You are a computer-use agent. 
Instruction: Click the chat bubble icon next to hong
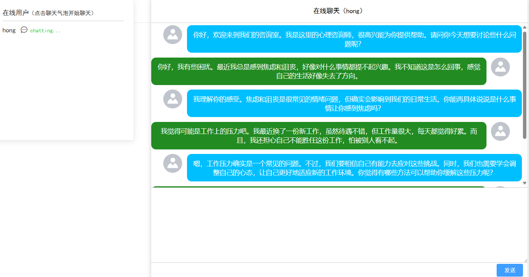coord(24,30)
